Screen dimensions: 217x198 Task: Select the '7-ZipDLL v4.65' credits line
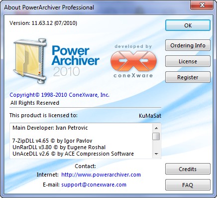pyautogui.click(x=52, y=141)
